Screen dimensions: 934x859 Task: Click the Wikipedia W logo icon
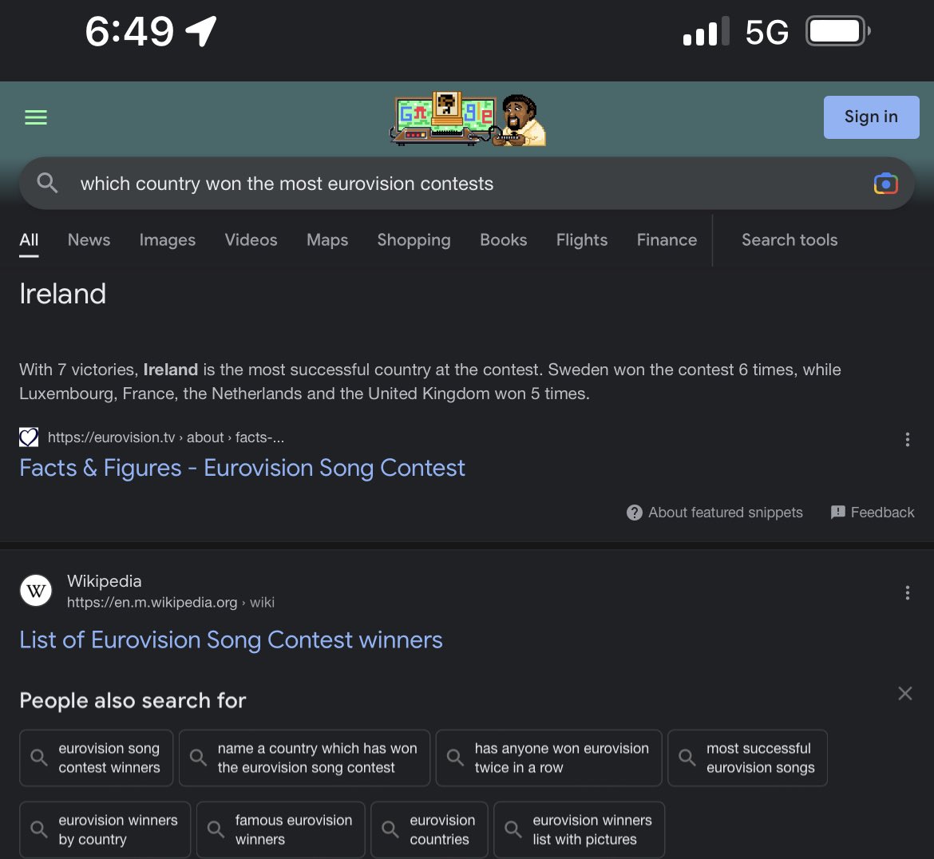click(x=36, y=590)
